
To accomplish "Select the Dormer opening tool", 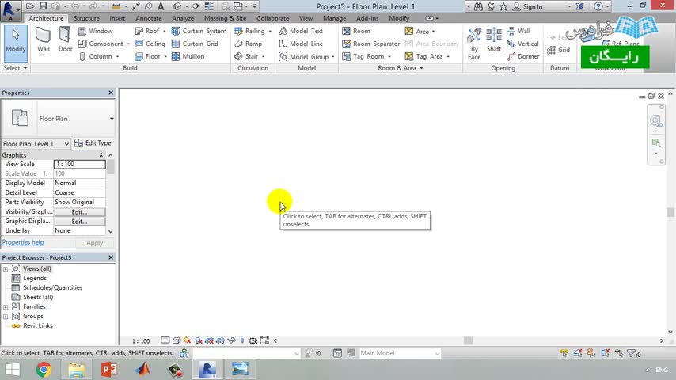I will (x=523, y=56).
